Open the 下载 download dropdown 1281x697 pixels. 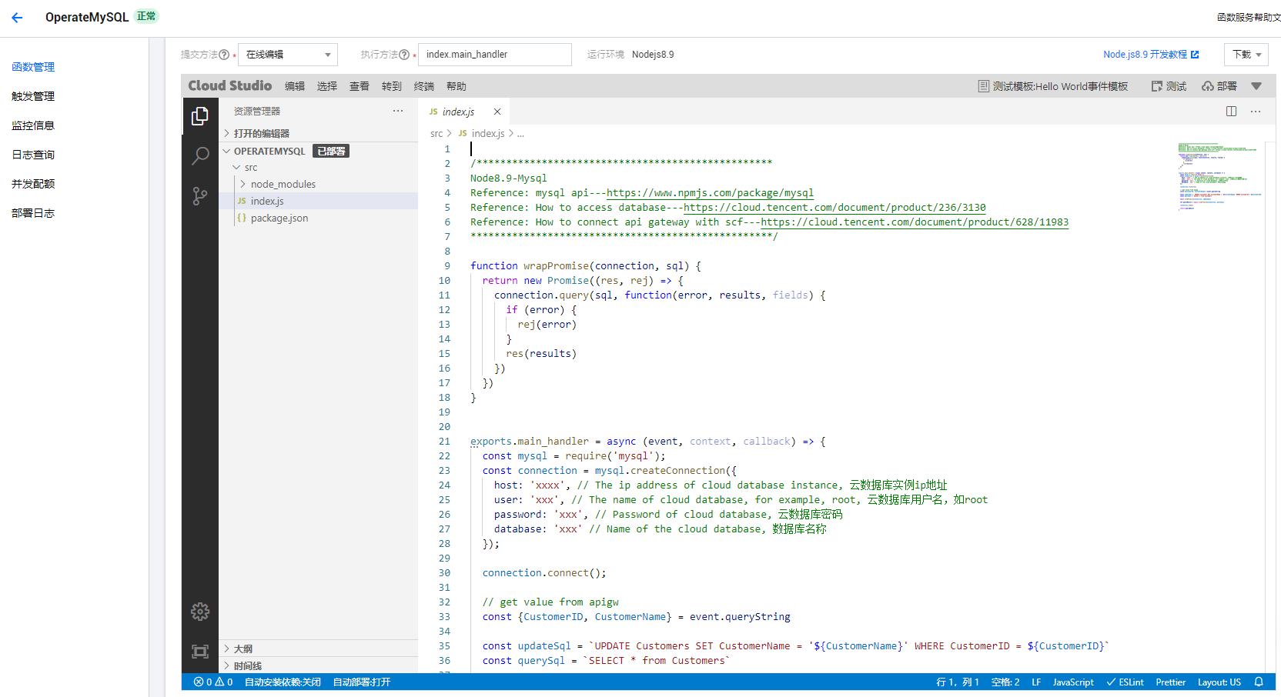pyautogui.click(x=1246, y=55)
